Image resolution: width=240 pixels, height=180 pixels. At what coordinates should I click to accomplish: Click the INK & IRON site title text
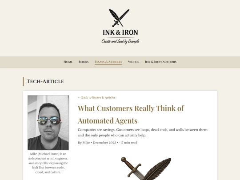tap(120, 32)
